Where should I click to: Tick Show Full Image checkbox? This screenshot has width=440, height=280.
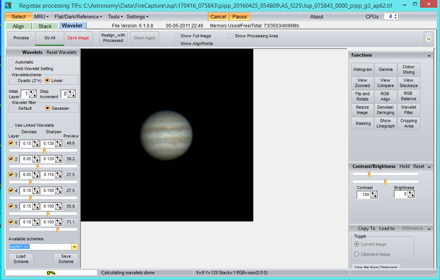pyautogui.click(x=177, y=36)
